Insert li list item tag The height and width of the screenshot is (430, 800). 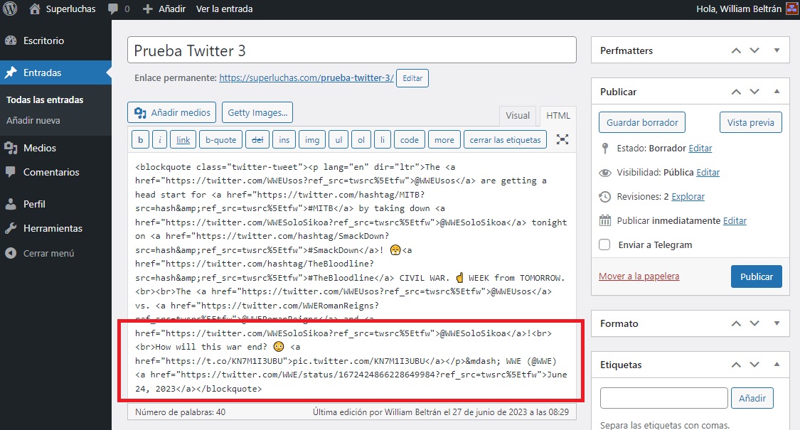click(x=383, y=140)
